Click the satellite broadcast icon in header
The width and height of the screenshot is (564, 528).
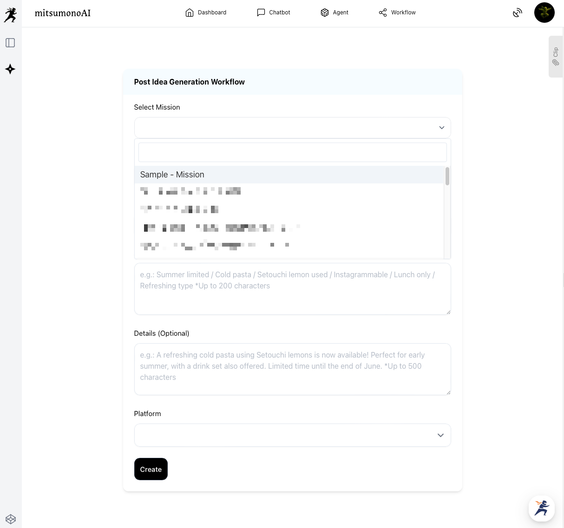point(517,13)
